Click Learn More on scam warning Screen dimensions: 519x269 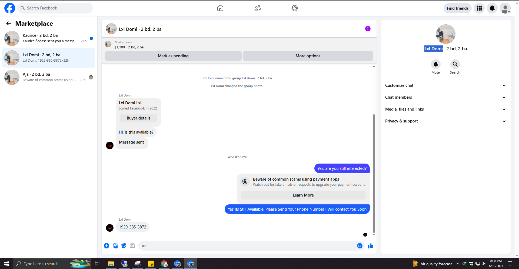pyautogui.click(x=303, y=195)
